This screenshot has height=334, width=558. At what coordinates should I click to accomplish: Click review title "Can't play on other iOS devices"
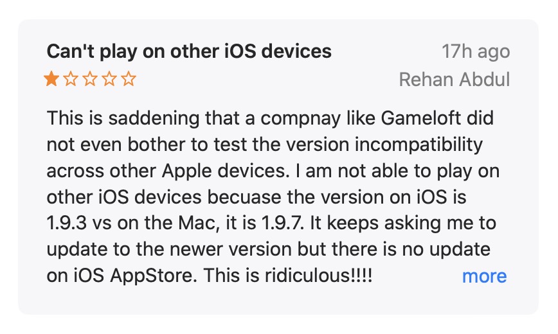(189, 51)
